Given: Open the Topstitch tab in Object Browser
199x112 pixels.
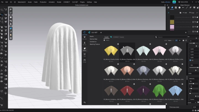Looking at the screenshot, I should tap(187, 8).
